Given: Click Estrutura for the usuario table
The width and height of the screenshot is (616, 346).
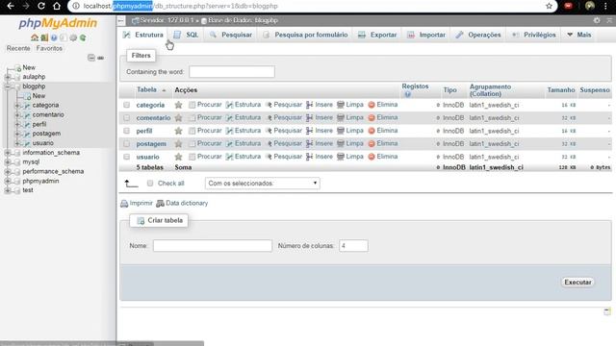Looking at the screenshot, I should pyautogui.click(x=244, y=156).
